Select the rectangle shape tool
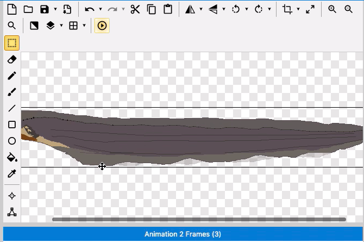364x242 pixels. point(12,125)
